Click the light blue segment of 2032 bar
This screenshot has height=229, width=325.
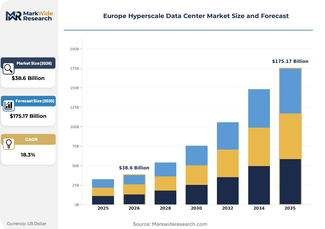(228, 136)
